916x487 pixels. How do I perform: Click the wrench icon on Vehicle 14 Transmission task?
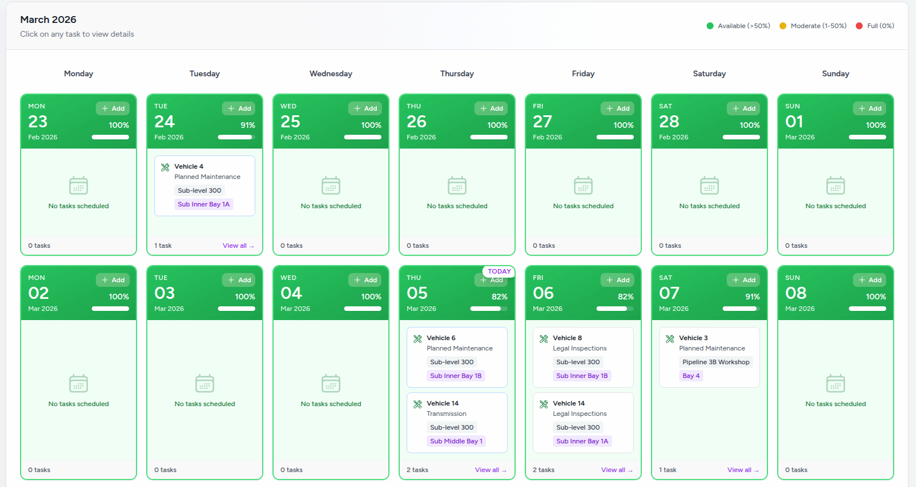point(418,404)
